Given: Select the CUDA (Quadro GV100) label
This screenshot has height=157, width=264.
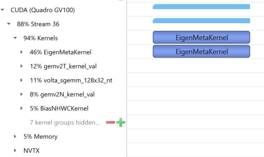Looking at the screenshot, I should 43,10.
